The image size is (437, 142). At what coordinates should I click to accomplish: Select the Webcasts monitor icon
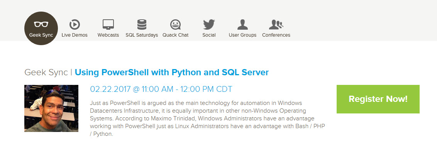(108, 24)
